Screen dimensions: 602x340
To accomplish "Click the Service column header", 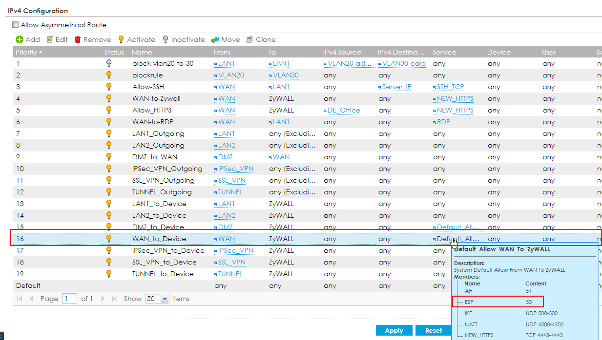I will pos(444,52).
